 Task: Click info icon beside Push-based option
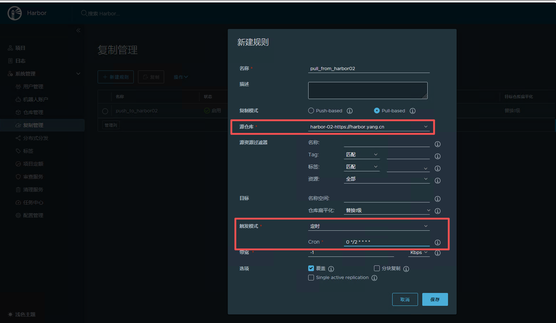(350, 111)
